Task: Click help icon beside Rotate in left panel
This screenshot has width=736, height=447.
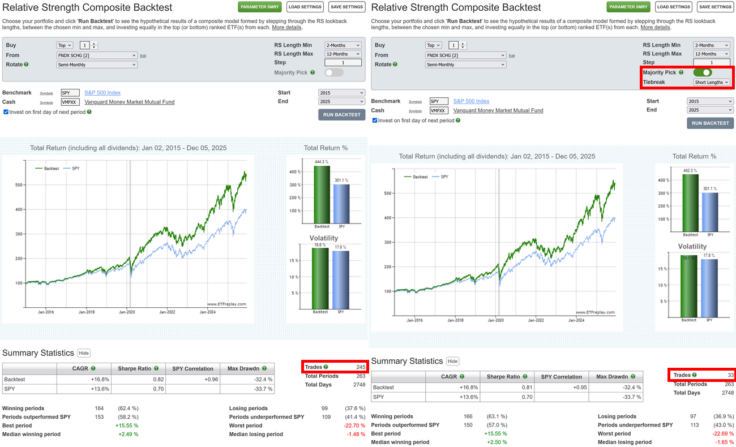Action: tap(27, 65)
